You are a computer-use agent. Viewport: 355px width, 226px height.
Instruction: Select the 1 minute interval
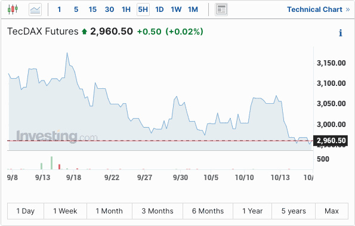coord(59,10)
